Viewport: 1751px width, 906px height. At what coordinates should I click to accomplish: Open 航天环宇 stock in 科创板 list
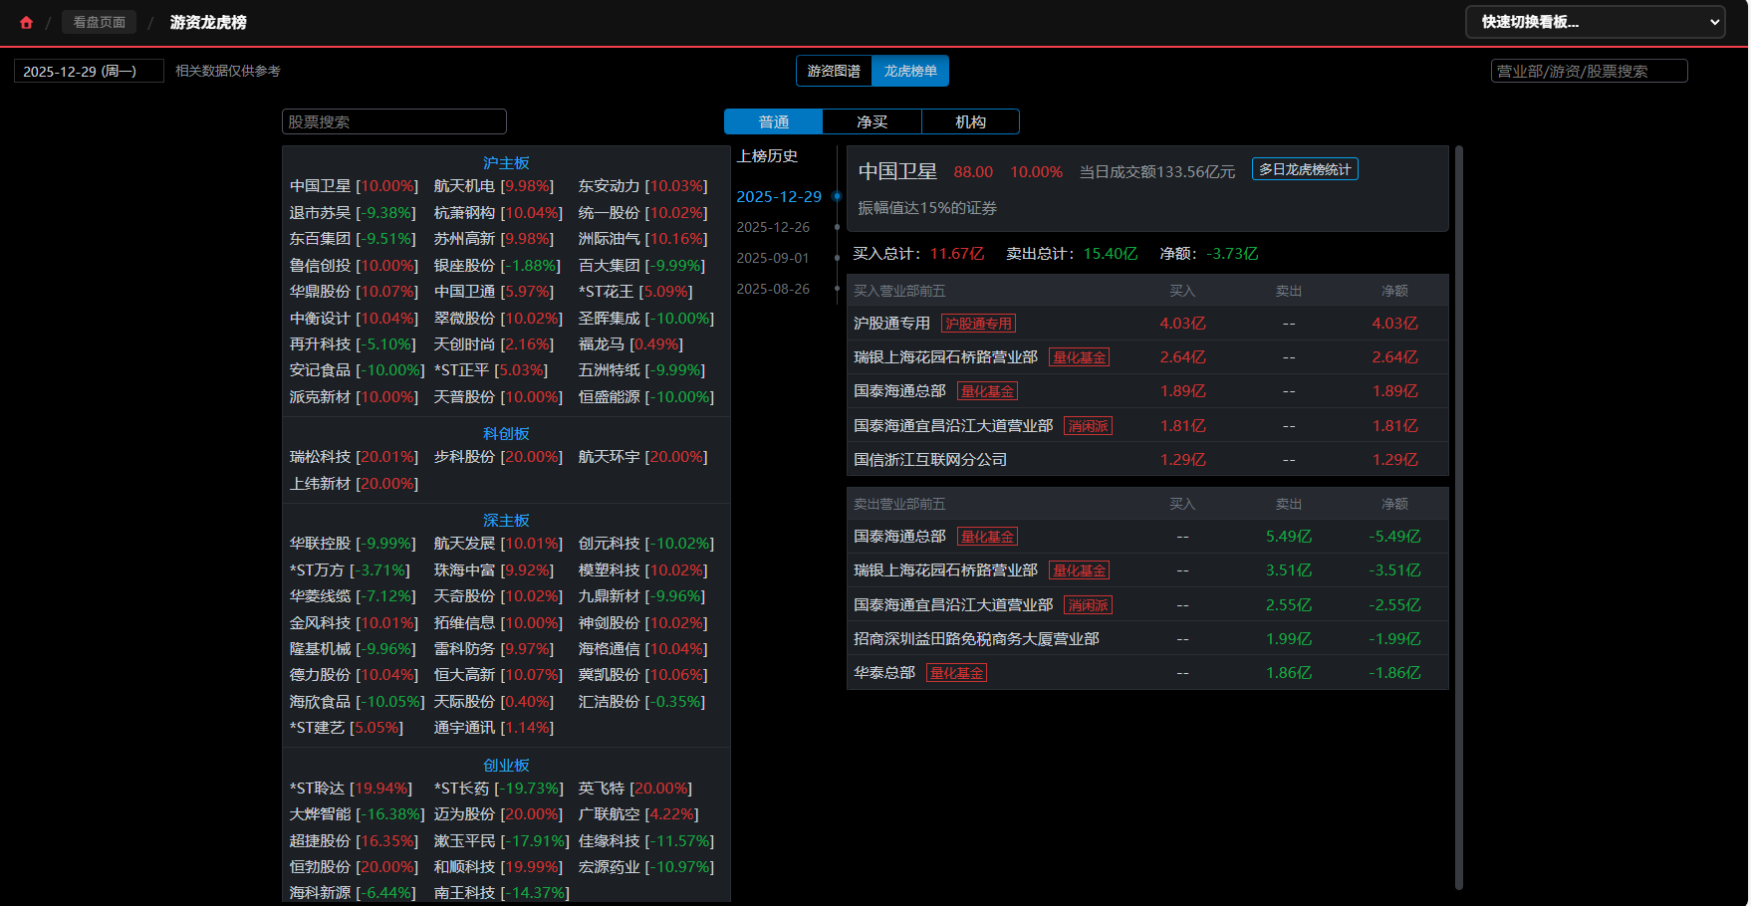(609, 457)
